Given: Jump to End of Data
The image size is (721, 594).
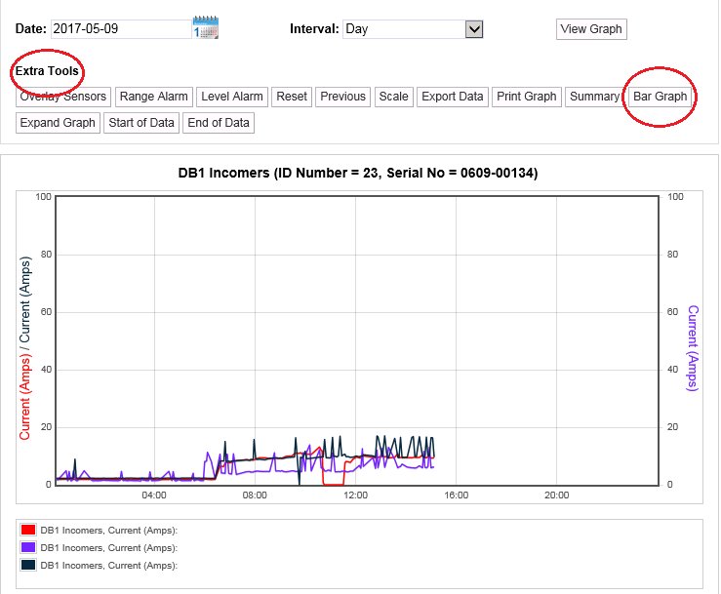Looking at the screenshot, I should [218, 123].
